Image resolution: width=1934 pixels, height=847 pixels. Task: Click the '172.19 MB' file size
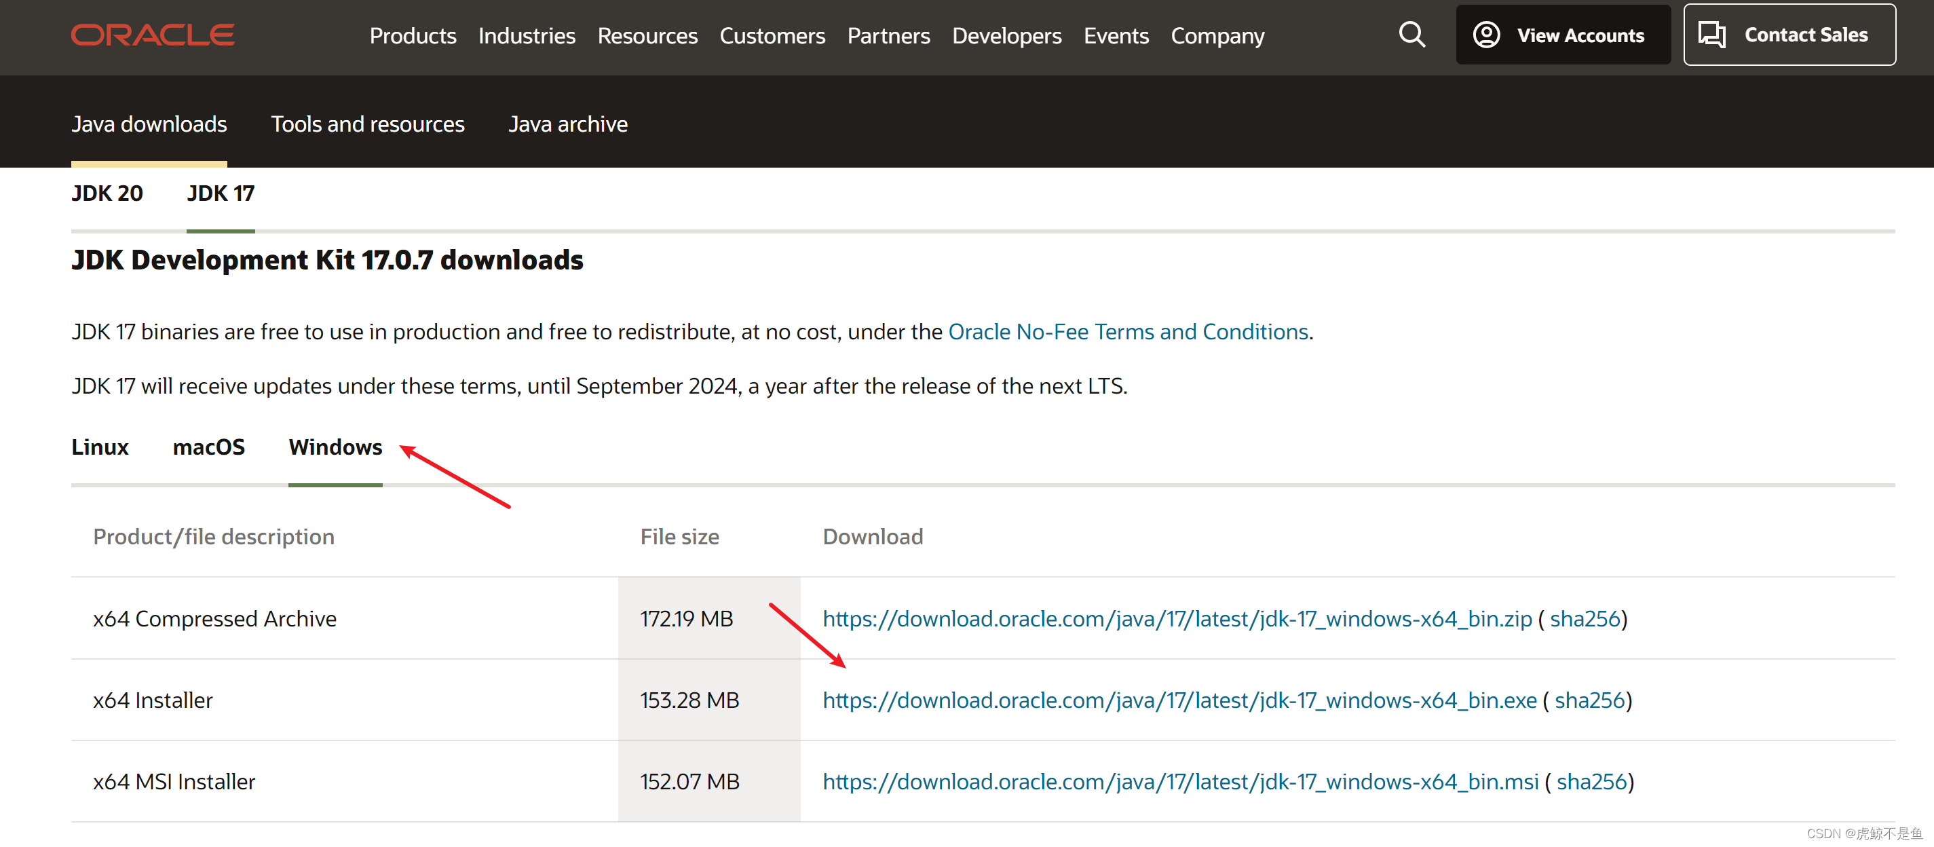[686, 619]
